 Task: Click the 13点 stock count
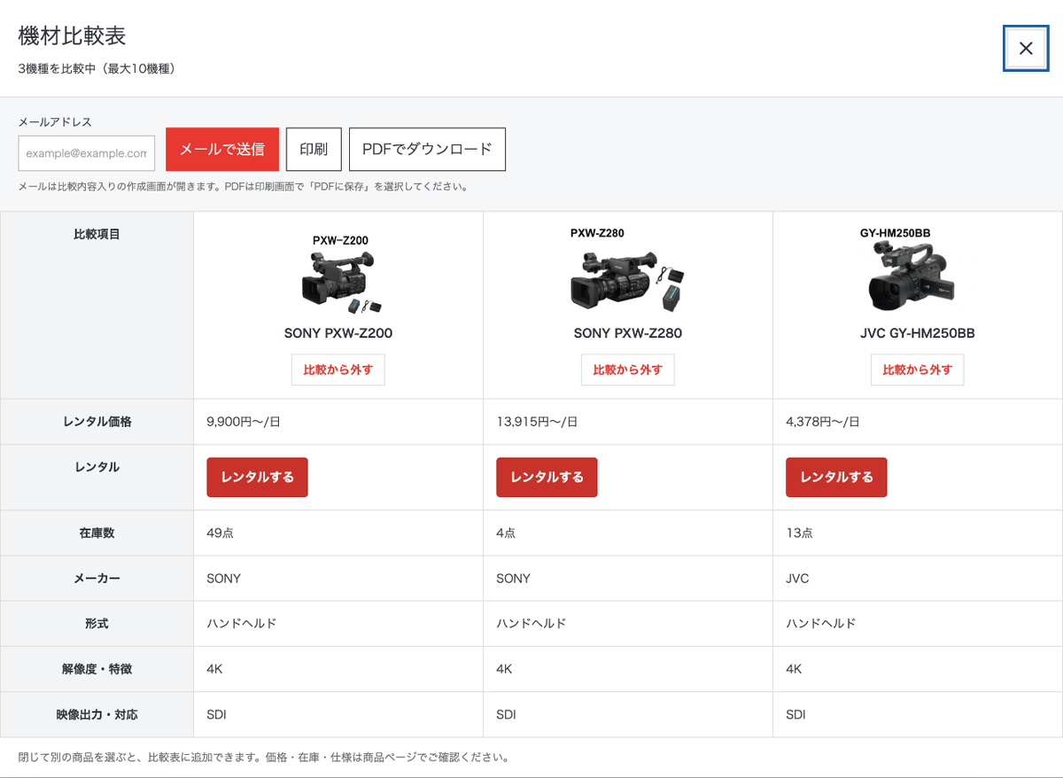point(799,533)
